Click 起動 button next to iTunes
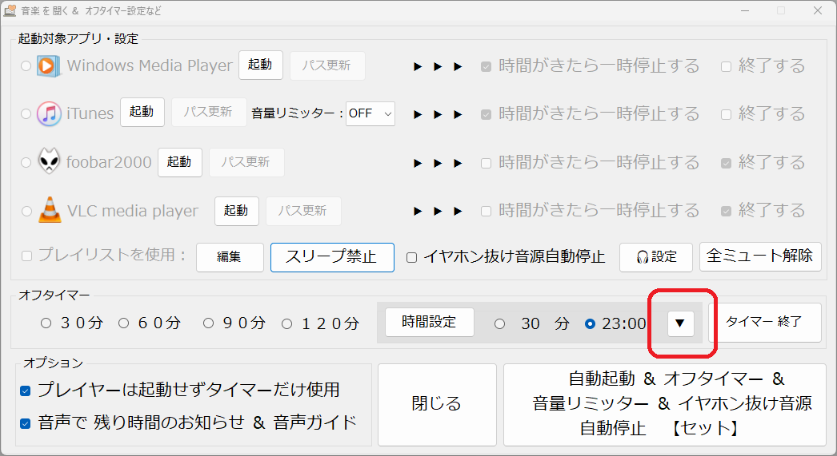The width and height of the screenshot is (837, 456). click(142, 112)
